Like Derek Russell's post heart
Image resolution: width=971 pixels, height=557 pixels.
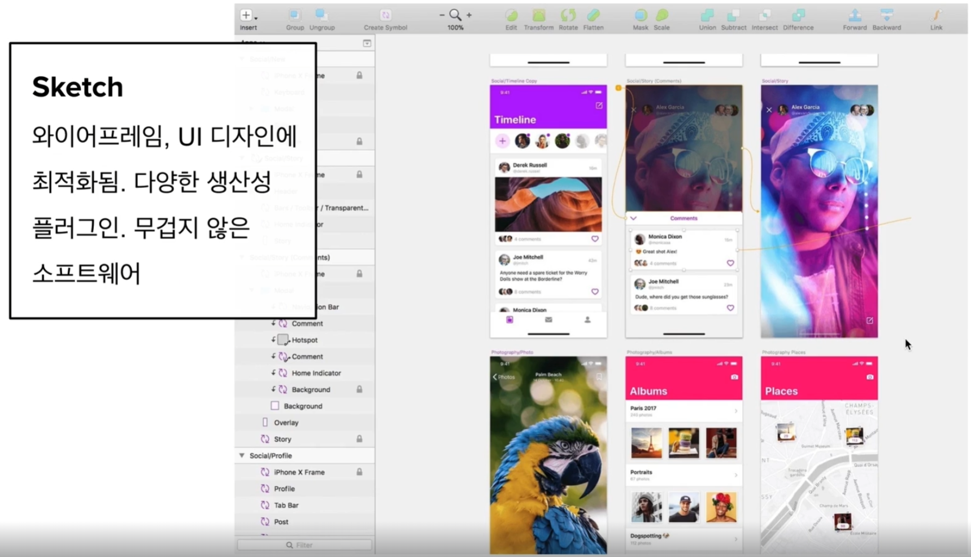[x=595, y=239]
